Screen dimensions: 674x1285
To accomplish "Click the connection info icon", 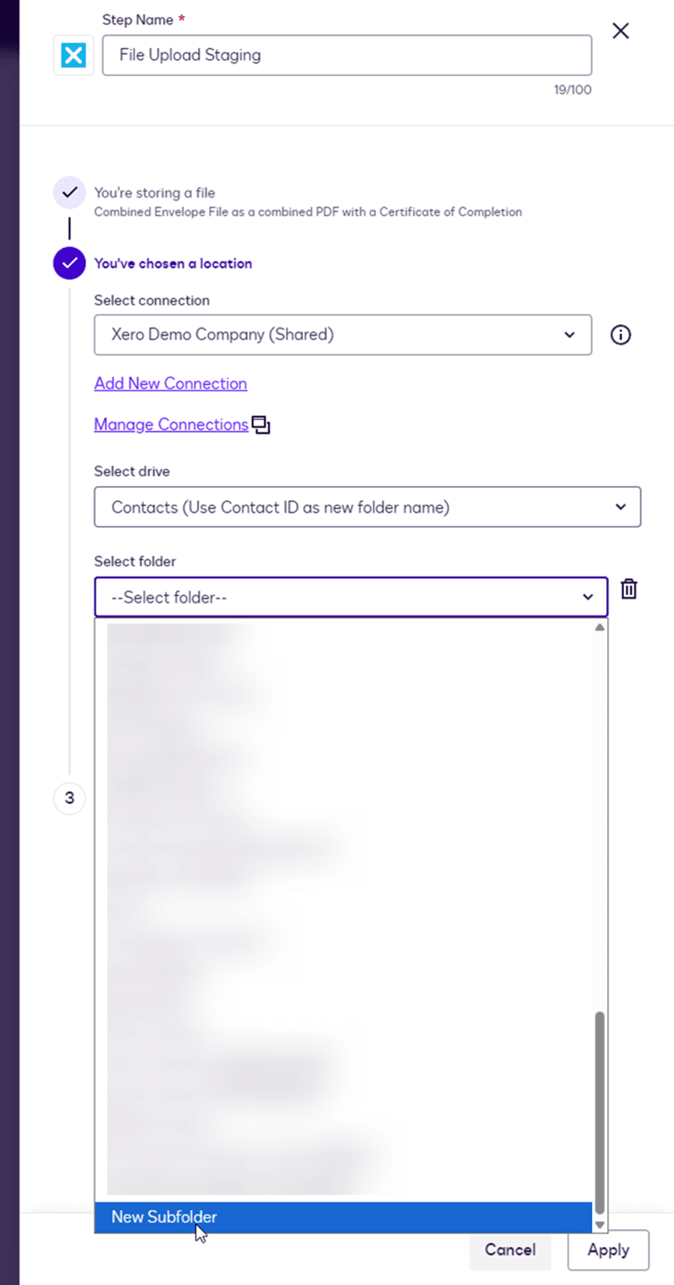I will pyautogui.click(x=621, y=335).
